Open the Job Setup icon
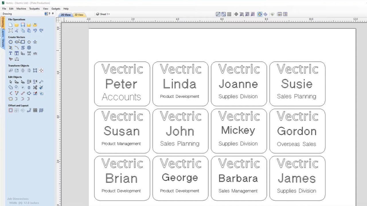Viewport: 367px width, 206px height. pyautogui.click(x=11, y=30)
